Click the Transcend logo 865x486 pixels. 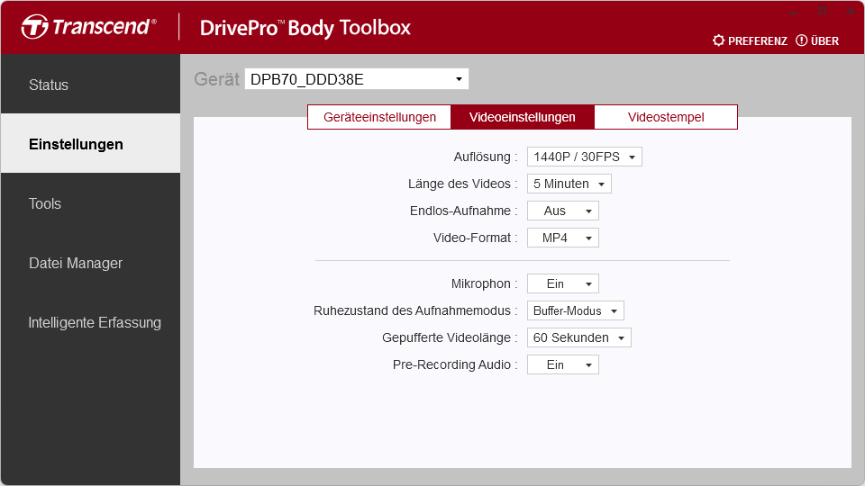89,26
